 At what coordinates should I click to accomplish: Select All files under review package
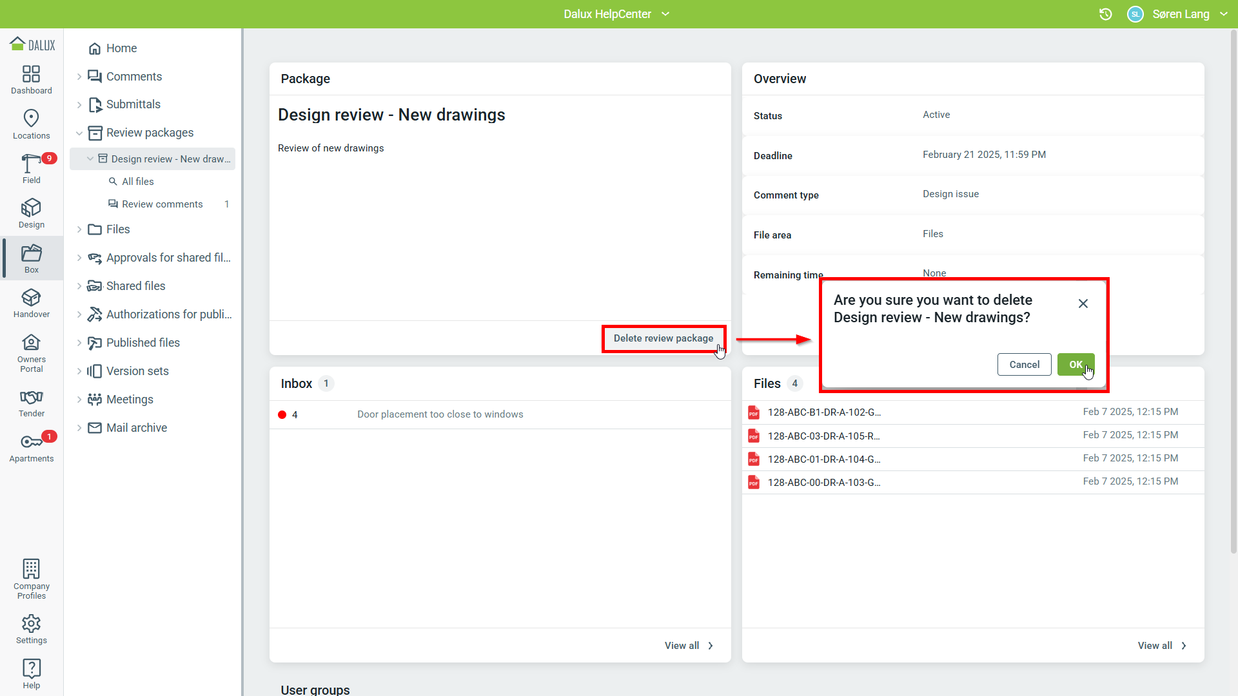(138, 182)
